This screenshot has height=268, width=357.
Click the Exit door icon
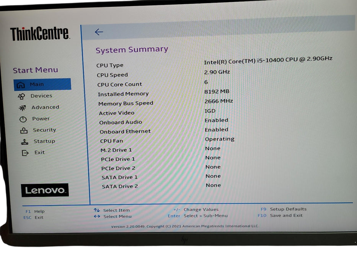[x=25, y=153]
